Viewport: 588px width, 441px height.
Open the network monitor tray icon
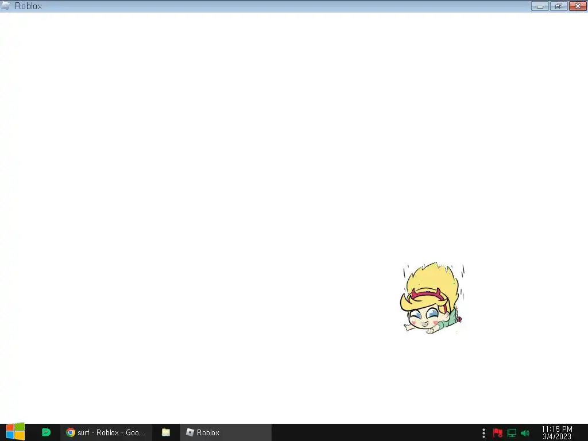pyautogui.click(x=512, y=433)
